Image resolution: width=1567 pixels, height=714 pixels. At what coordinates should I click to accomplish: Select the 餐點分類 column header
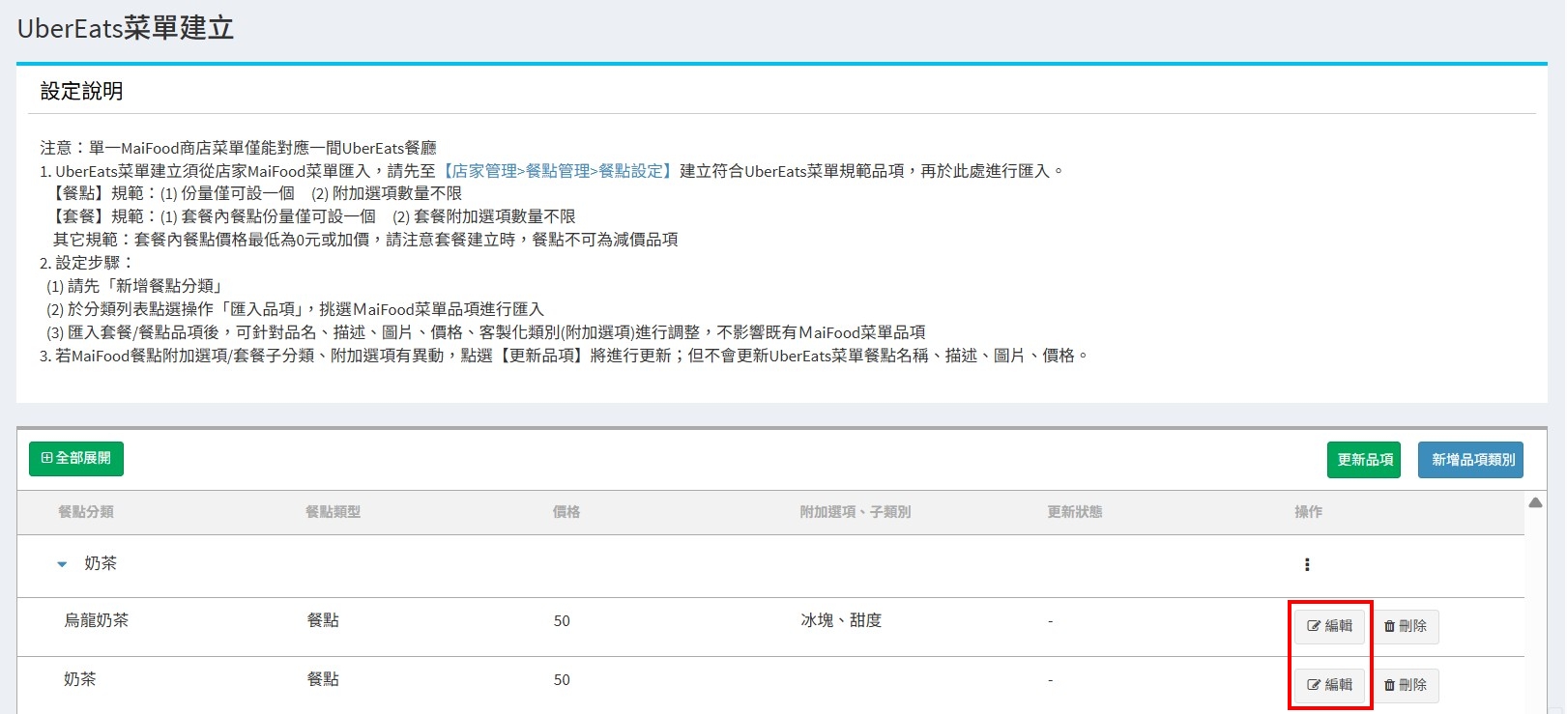[x=86, y=512]
